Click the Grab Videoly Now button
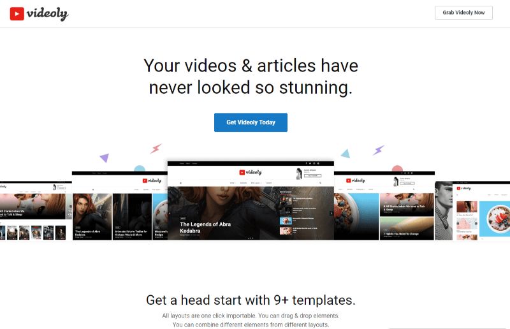The height and width of the screenshot is (329, 510). pyautogui.click(x=463, y=13)
